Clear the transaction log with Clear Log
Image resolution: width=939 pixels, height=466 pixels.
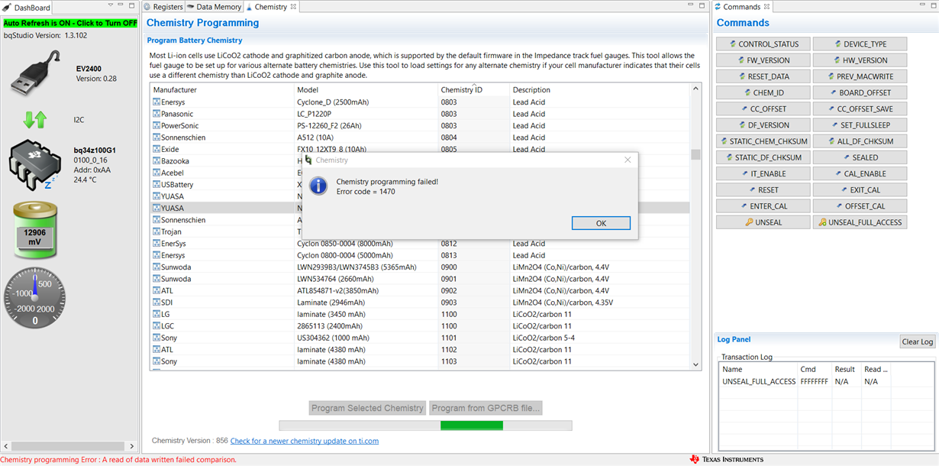[x=917, y=341]
